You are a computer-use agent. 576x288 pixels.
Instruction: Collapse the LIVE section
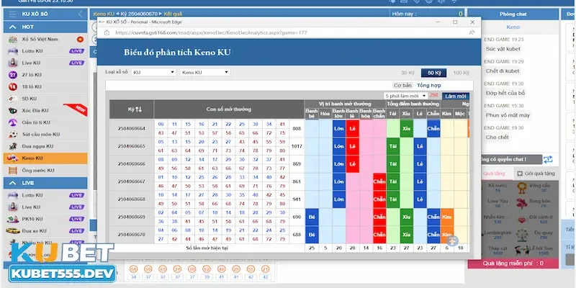pos(13,183)
